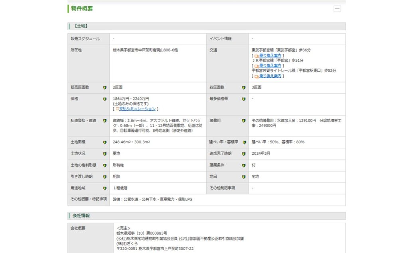Open 乗り換え案内 link for JR宇都宮 station
Viewport: 399px width, 253px height.
tap(270, 65)
